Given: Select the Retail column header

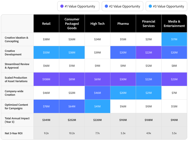Looking at the screenshot, I should pos(46,24).
